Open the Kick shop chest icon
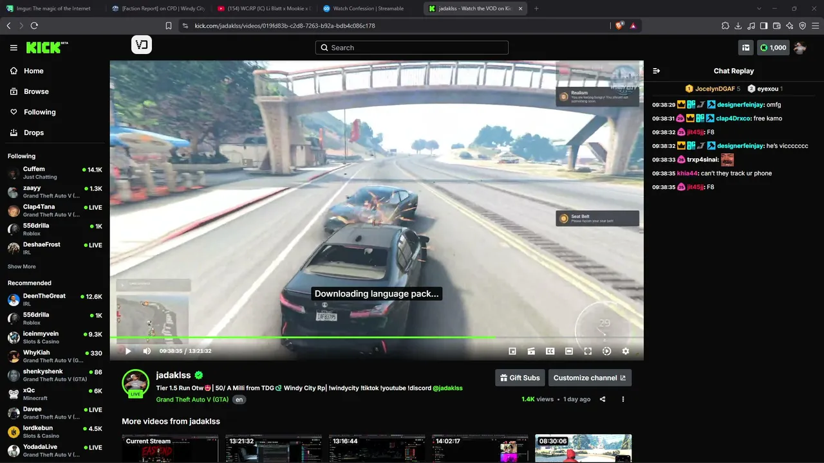The image size is (824, 463). point(746,48)
